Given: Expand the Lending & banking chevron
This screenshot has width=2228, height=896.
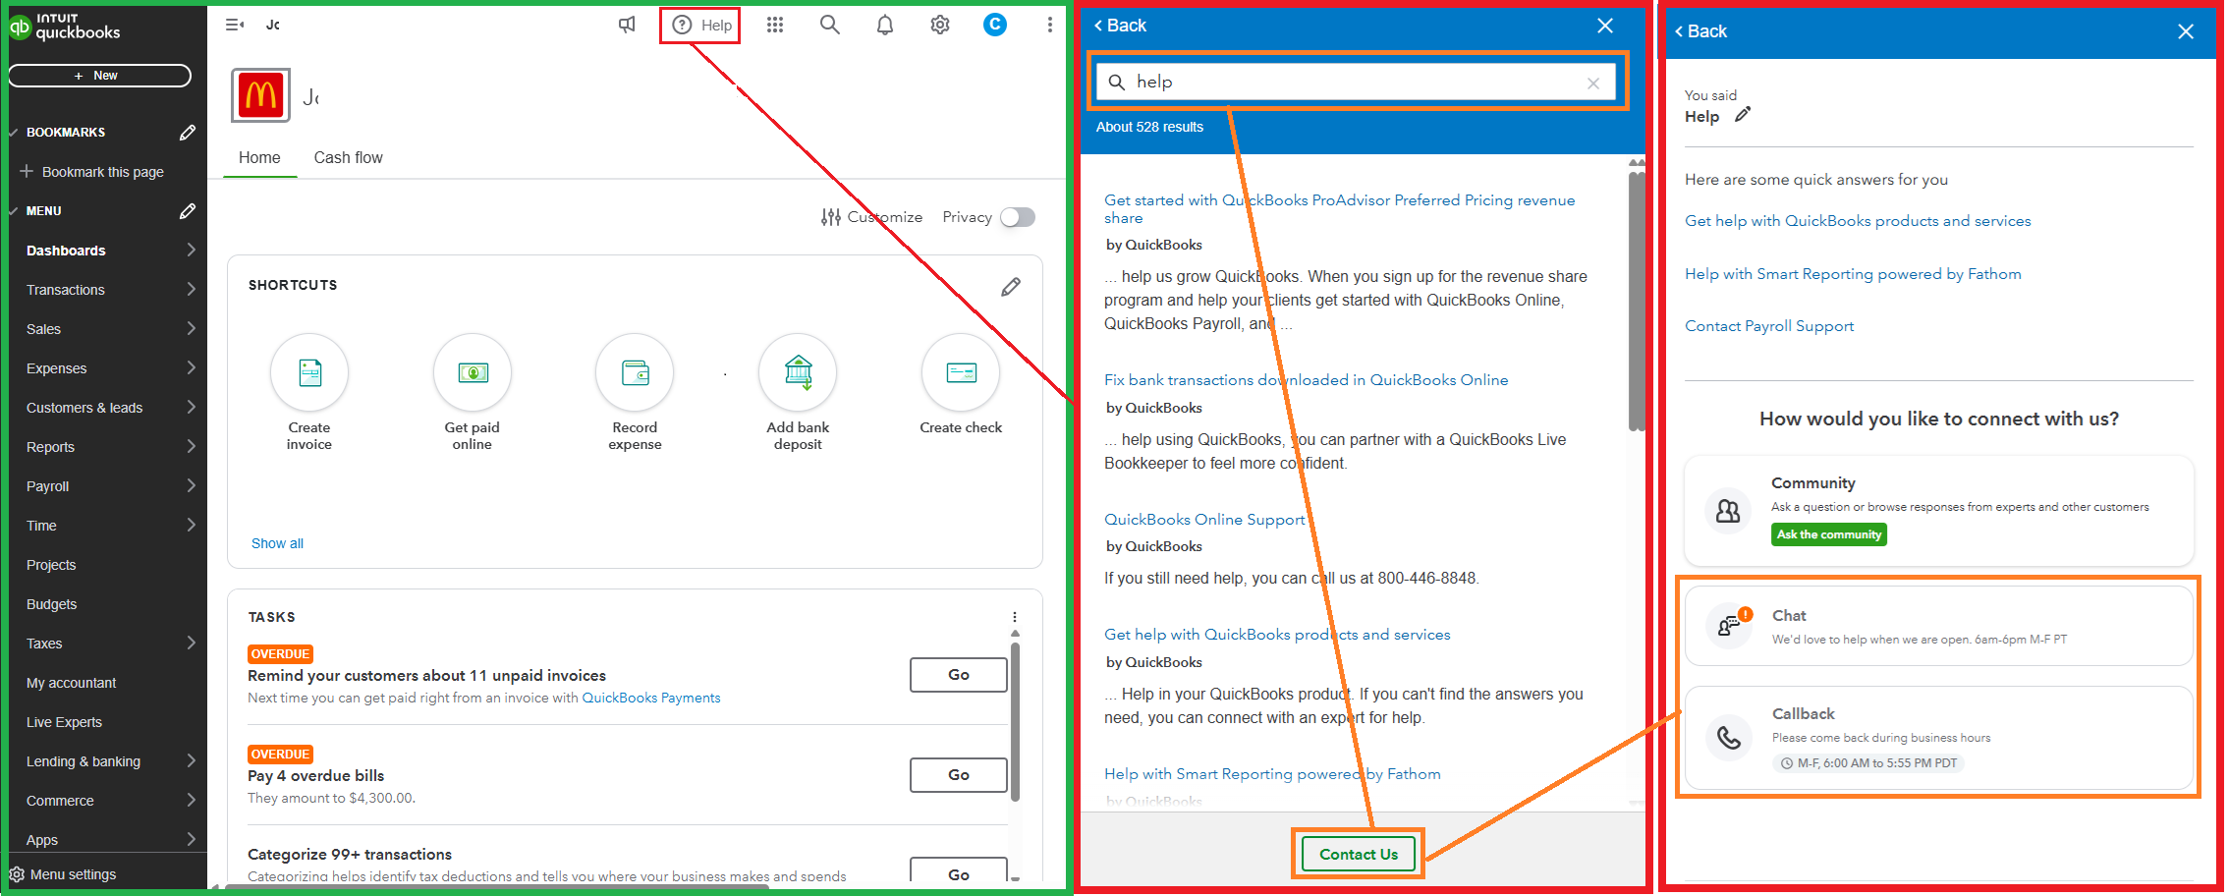Looking at the screenshot, I should (x=191, y=760).
